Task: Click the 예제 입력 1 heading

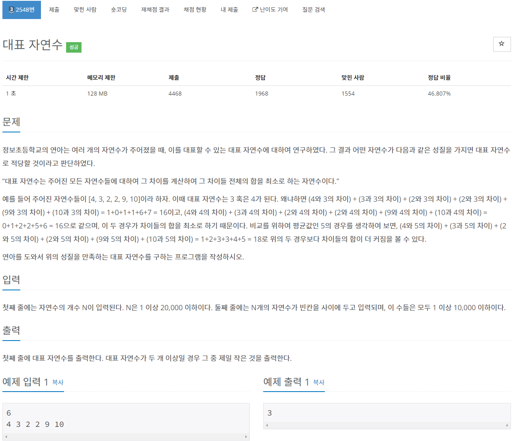Action: point(25,382)
